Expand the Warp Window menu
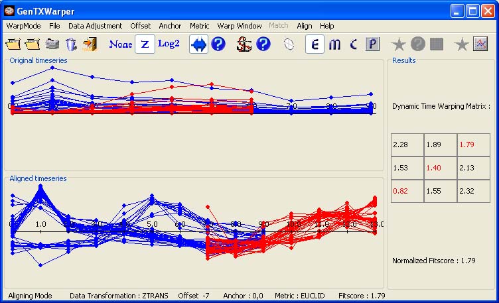Screen dimensions: 499x303 click(x=240, y=26)
